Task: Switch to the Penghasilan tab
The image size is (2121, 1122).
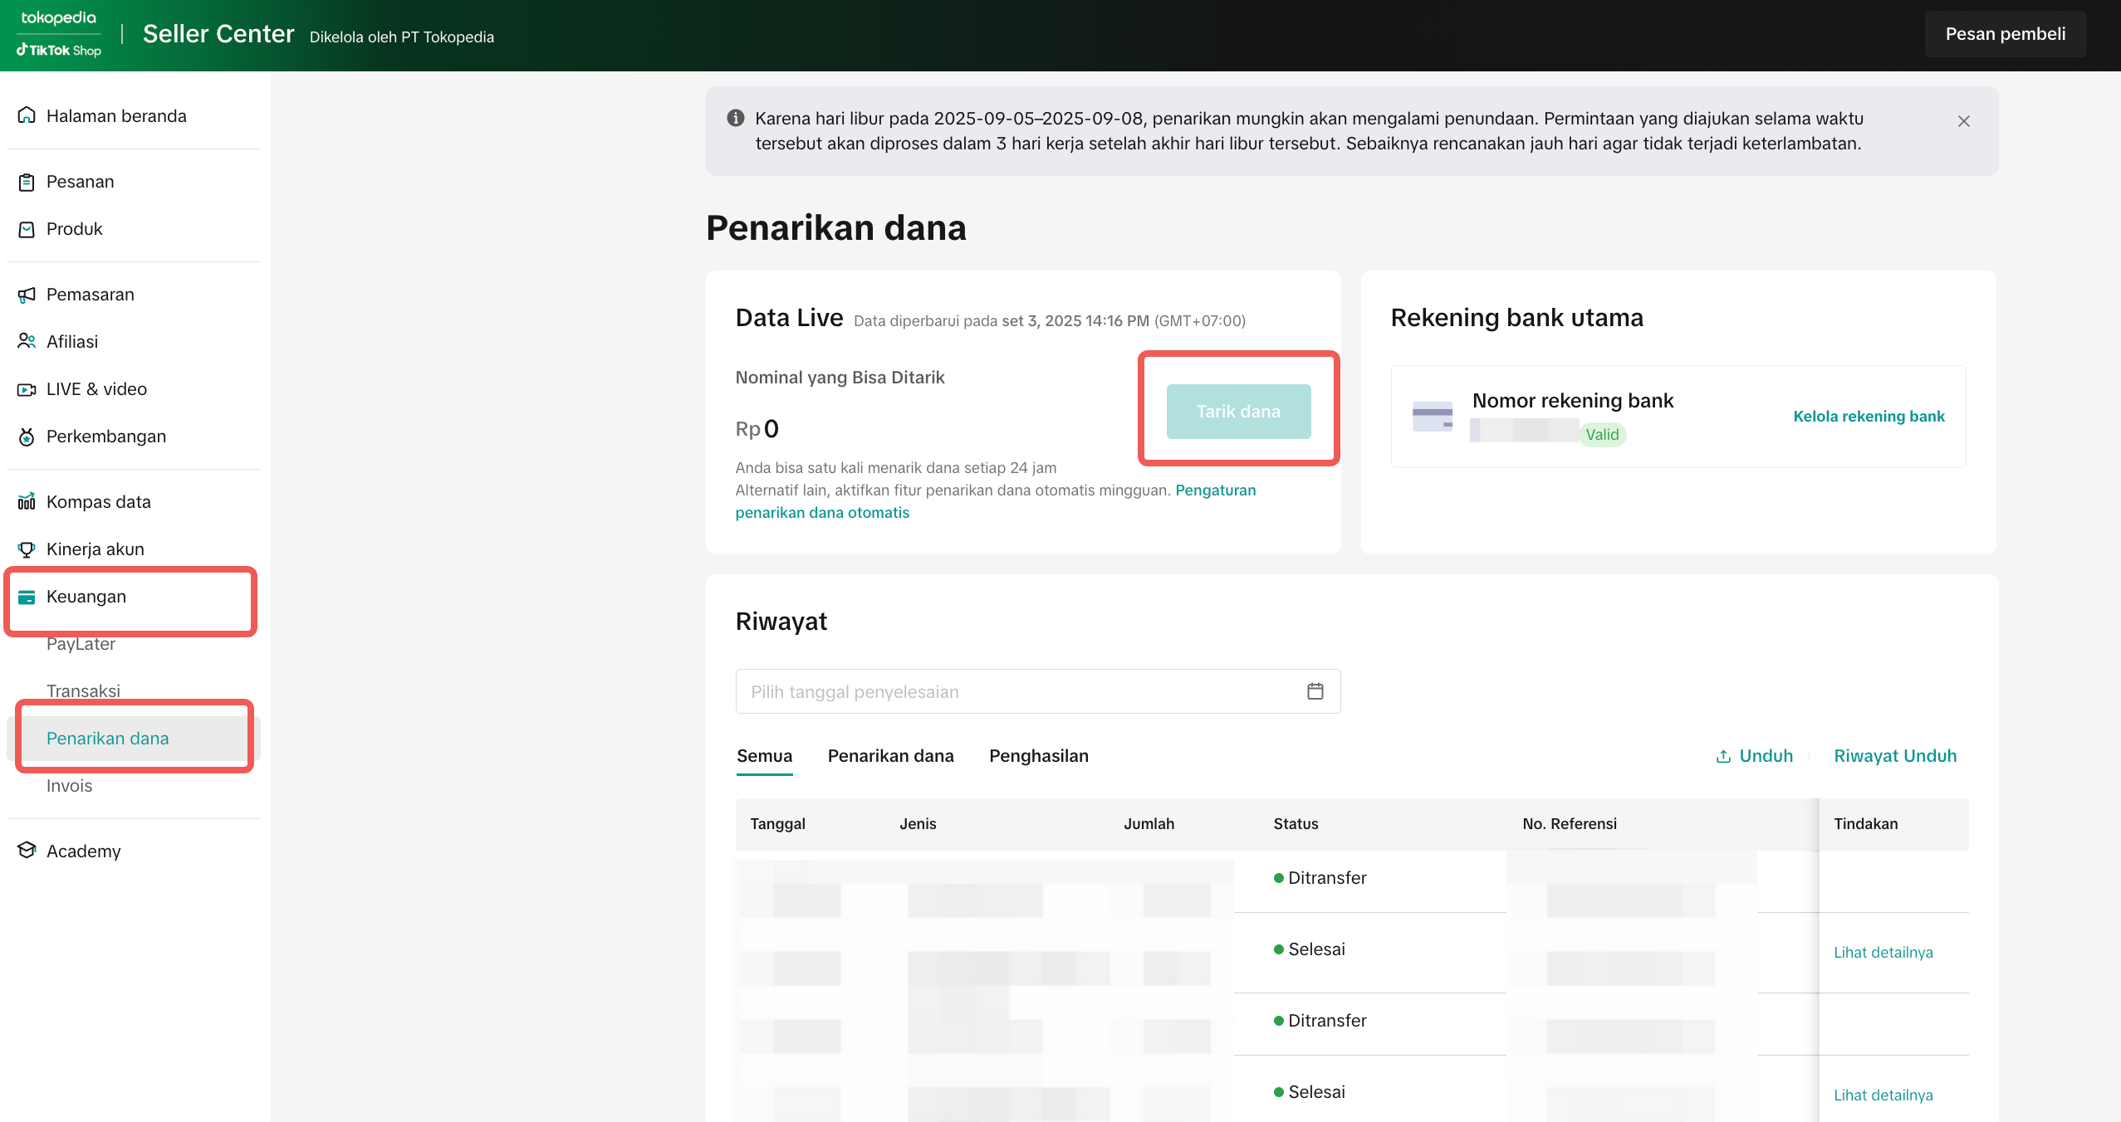Action: click(x=1038, y=756)
